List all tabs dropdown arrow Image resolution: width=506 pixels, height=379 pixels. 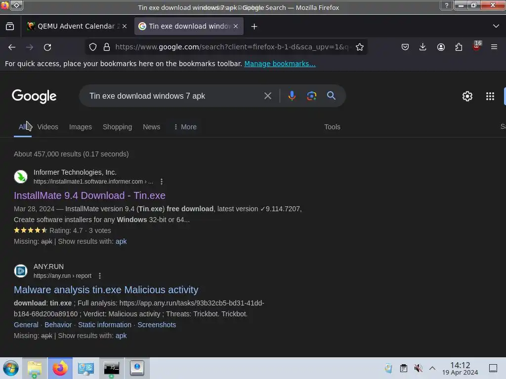tap(496, 26)
